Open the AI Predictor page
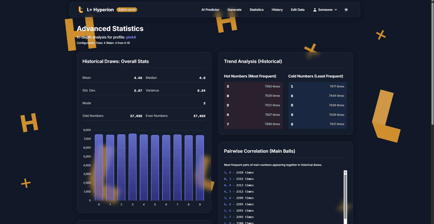Image resolution: width=434 pixels, height=224 pixels. click(x=210, y=10)
